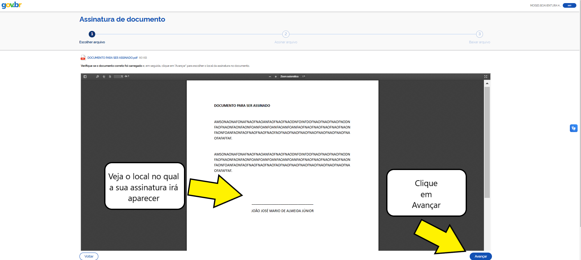Switch PDF viewer to presentation fullscreen mode
This screenshot has height=260, width=581.
pyautogui.click(x=485, y=77)
